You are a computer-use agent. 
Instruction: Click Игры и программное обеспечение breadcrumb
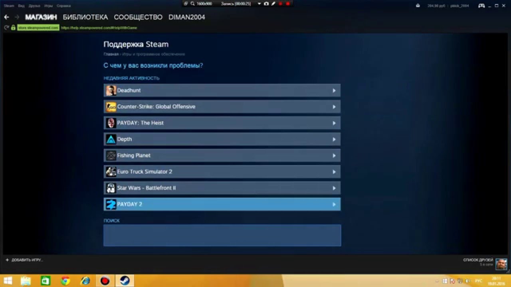click(154, 54)
